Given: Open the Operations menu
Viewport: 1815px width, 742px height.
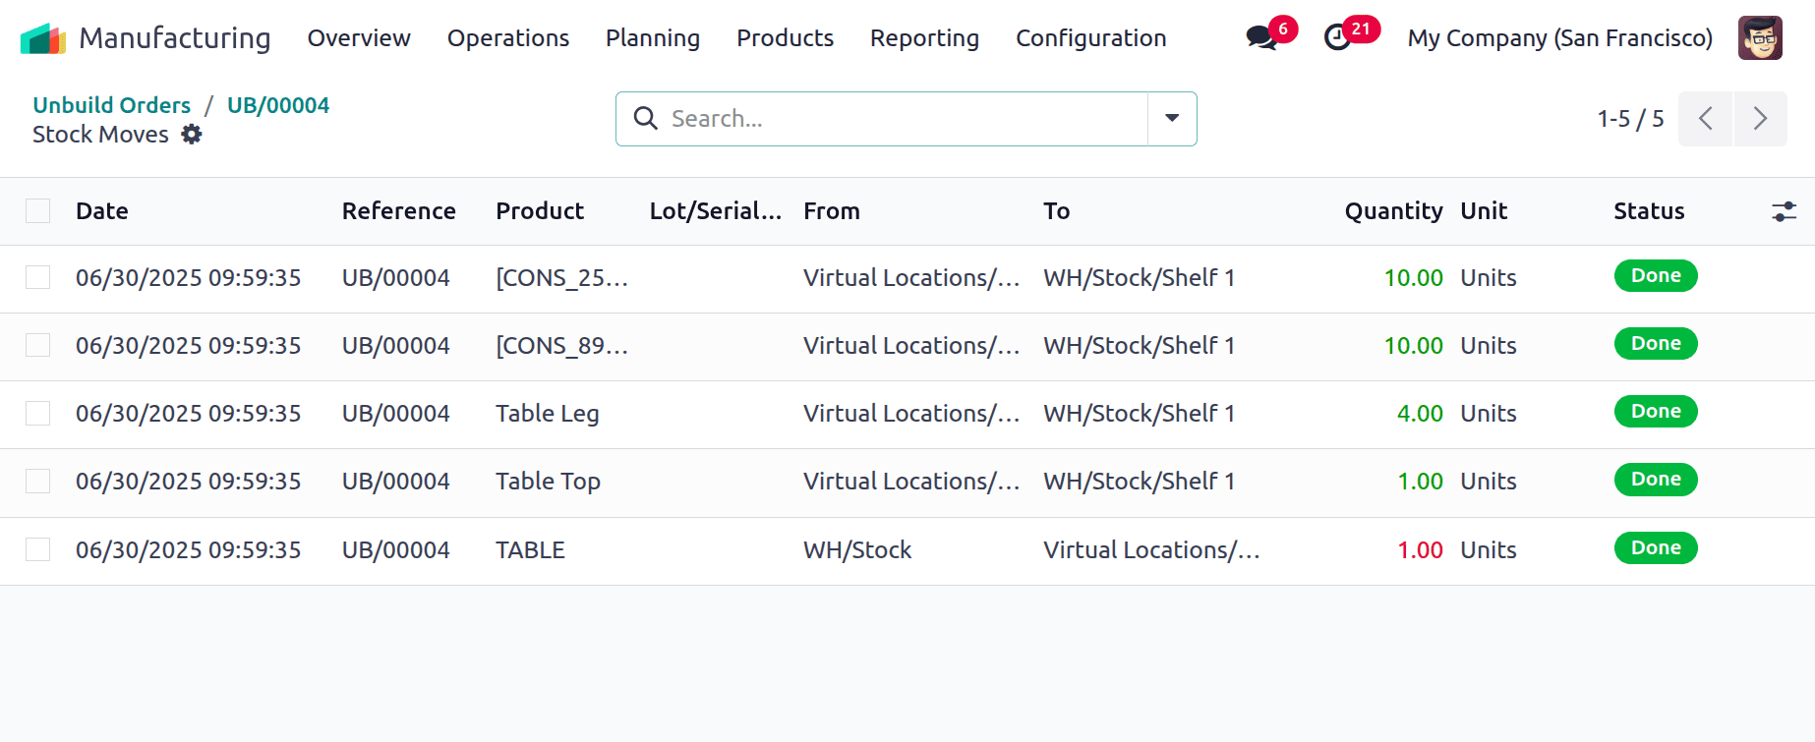Looking at the screenshot, I should [x=508, y=38].
